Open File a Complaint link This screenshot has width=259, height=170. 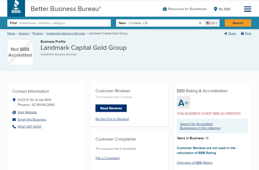coord(107,158)
